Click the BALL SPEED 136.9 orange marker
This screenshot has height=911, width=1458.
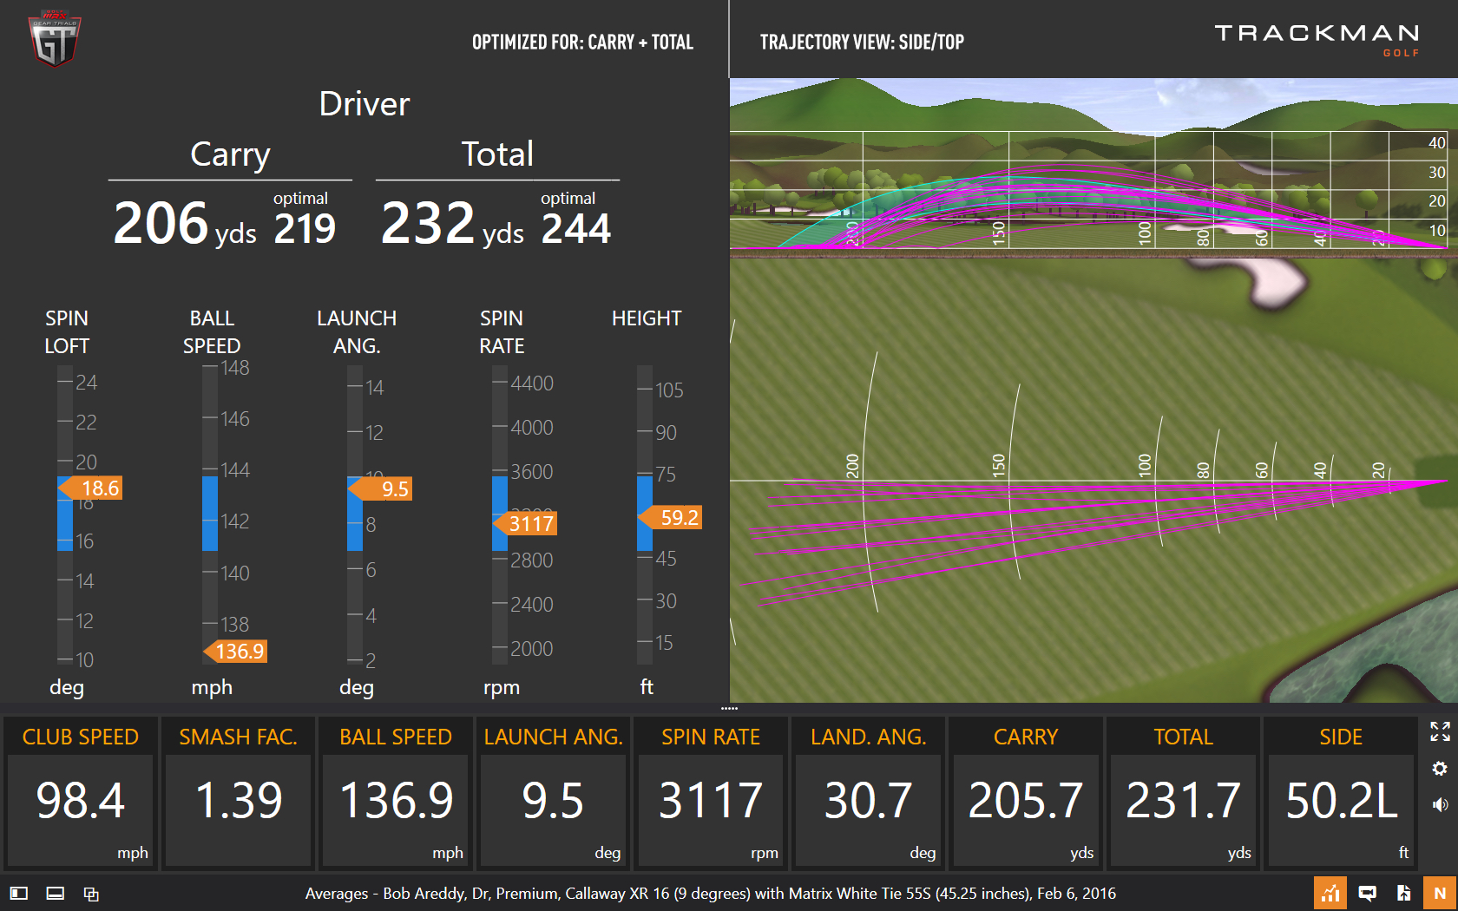click(x=235, y=652)
